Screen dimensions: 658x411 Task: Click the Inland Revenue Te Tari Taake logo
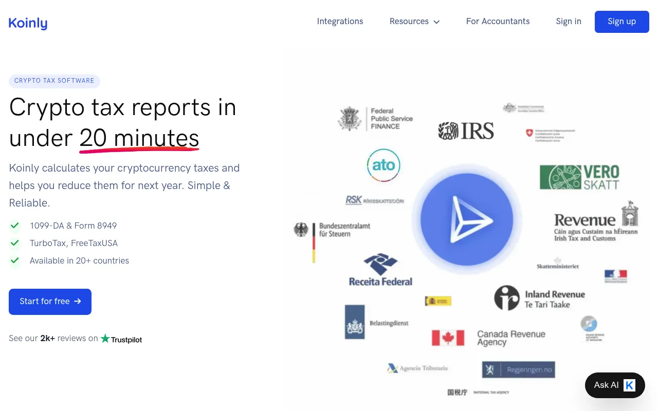point(540,298)
